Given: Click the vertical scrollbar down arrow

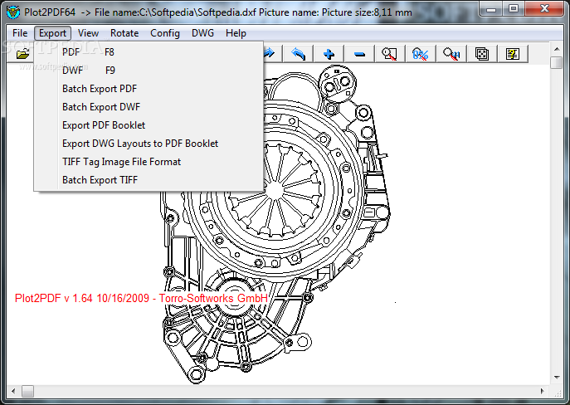Looking at the screenshot, I should 557,378.
